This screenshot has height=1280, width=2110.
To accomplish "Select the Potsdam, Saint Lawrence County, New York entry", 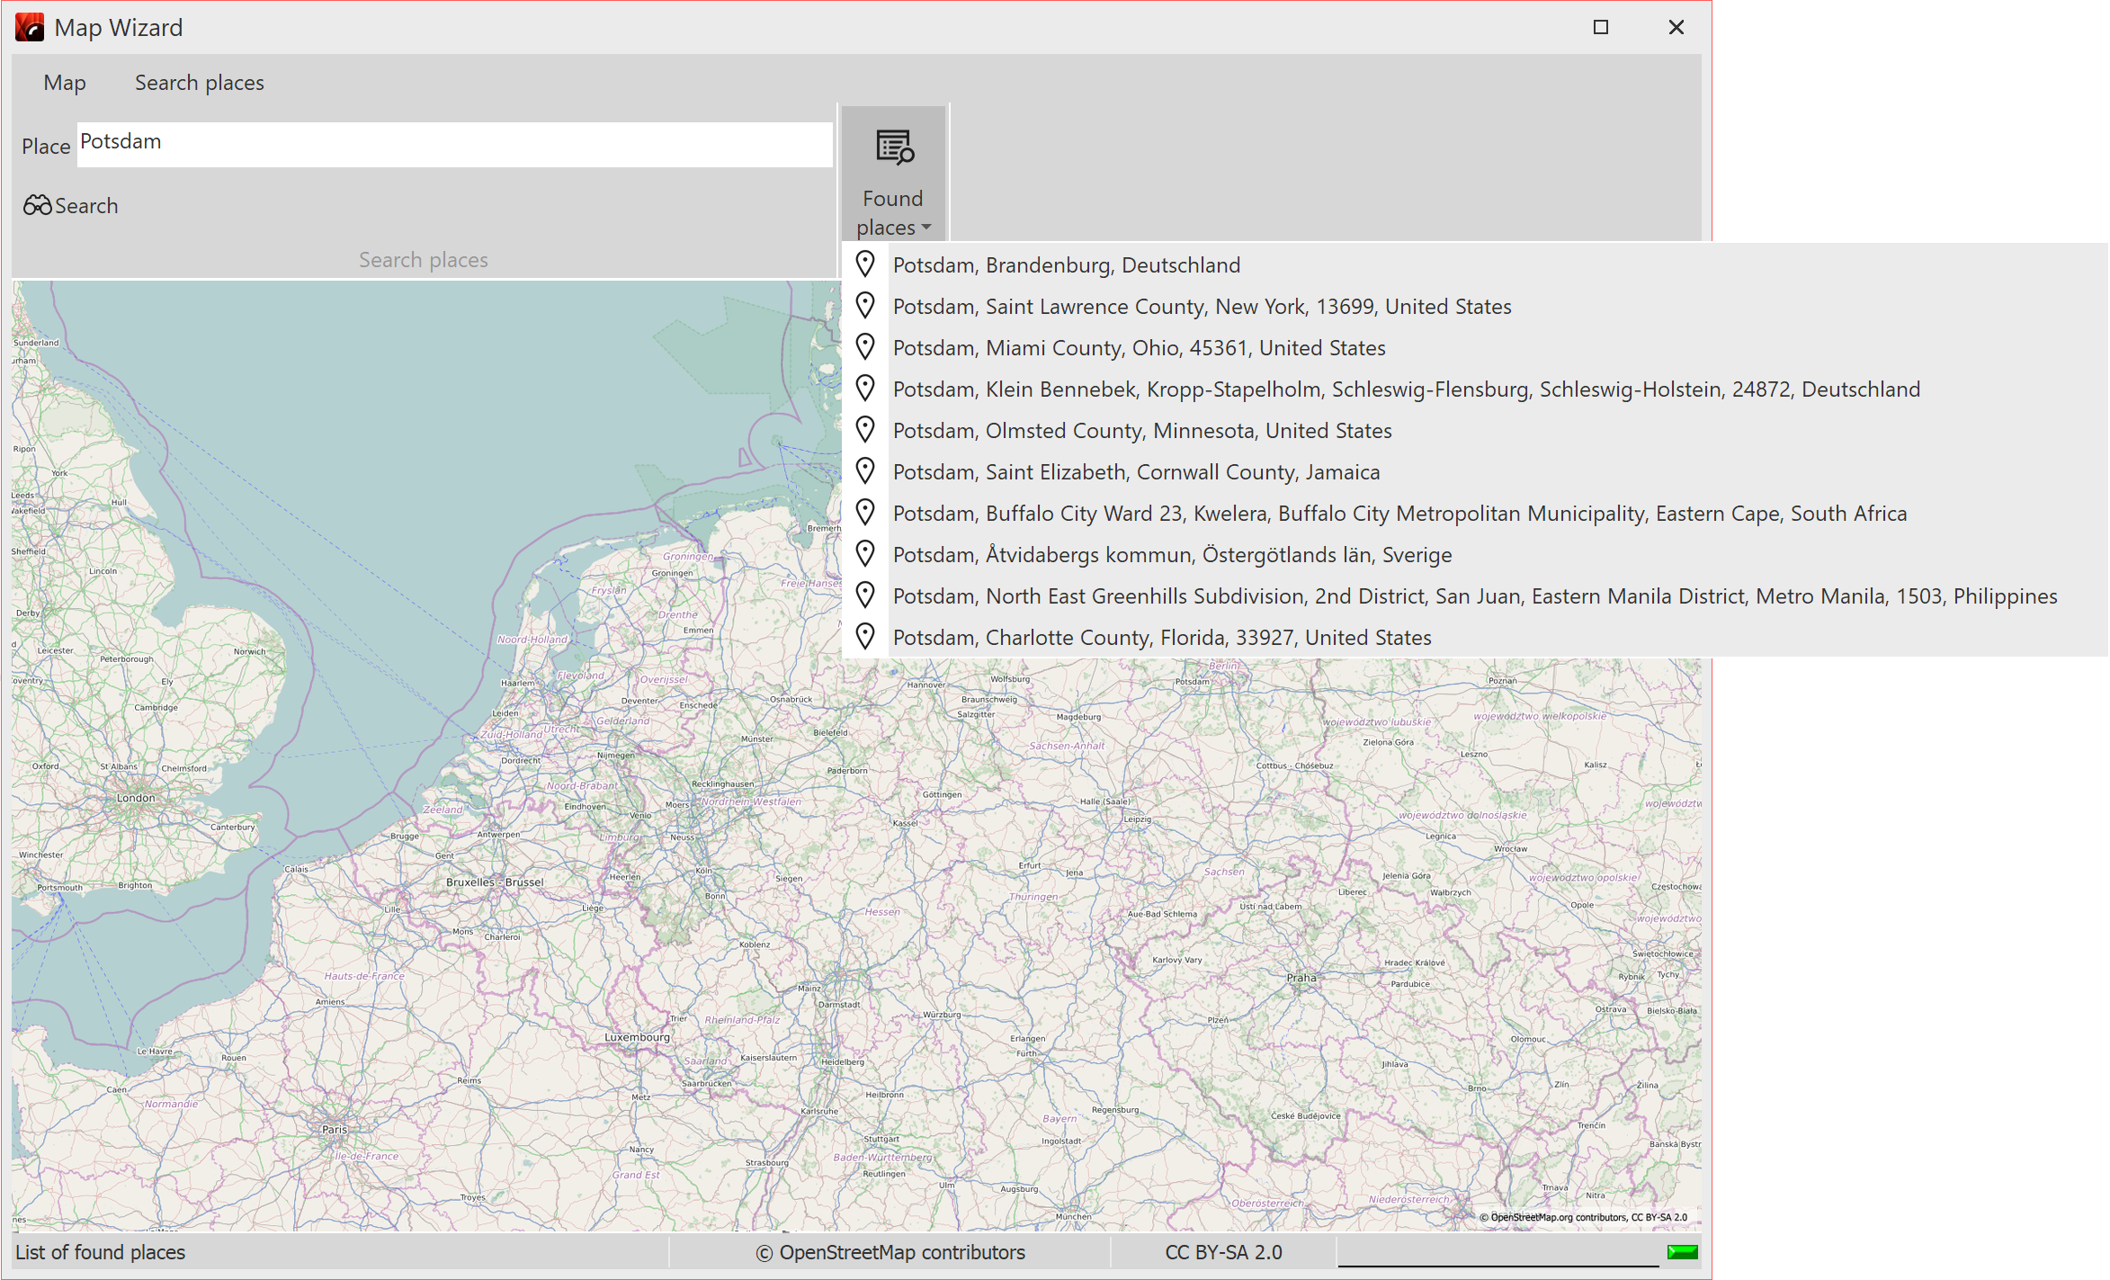I will (1203, 306).
